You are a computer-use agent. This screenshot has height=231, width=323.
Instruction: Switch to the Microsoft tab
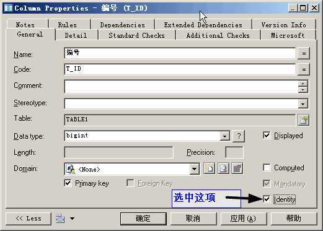(x=288, y=35)
